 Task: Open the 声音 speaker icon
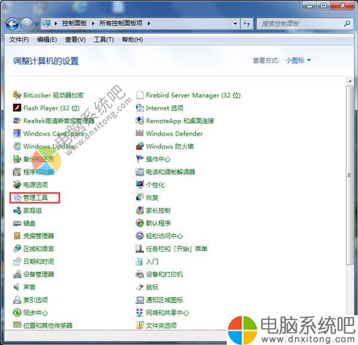point(17,287)
